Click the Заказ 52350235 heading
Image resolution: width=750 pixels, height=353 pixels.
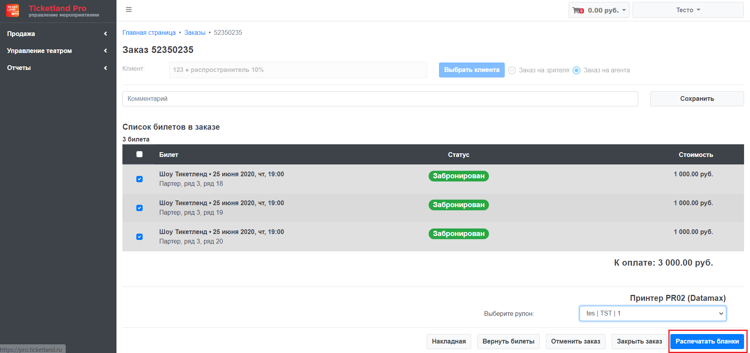[x=158, y=50]
